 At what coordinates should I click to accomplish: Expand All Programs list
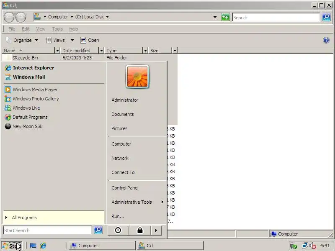click(x=54, y=217)
